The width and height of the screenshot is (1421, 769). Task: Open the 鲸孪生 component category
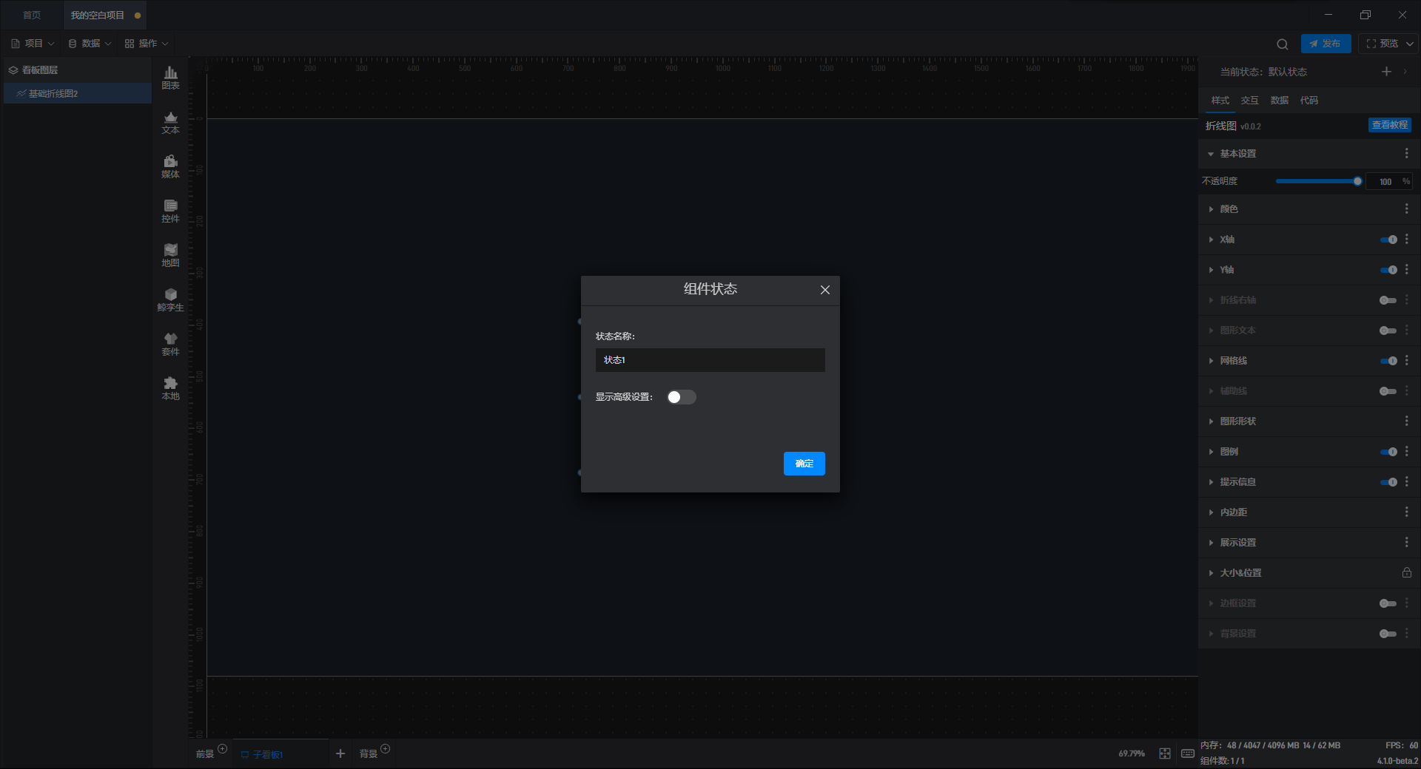pos(170,299)
